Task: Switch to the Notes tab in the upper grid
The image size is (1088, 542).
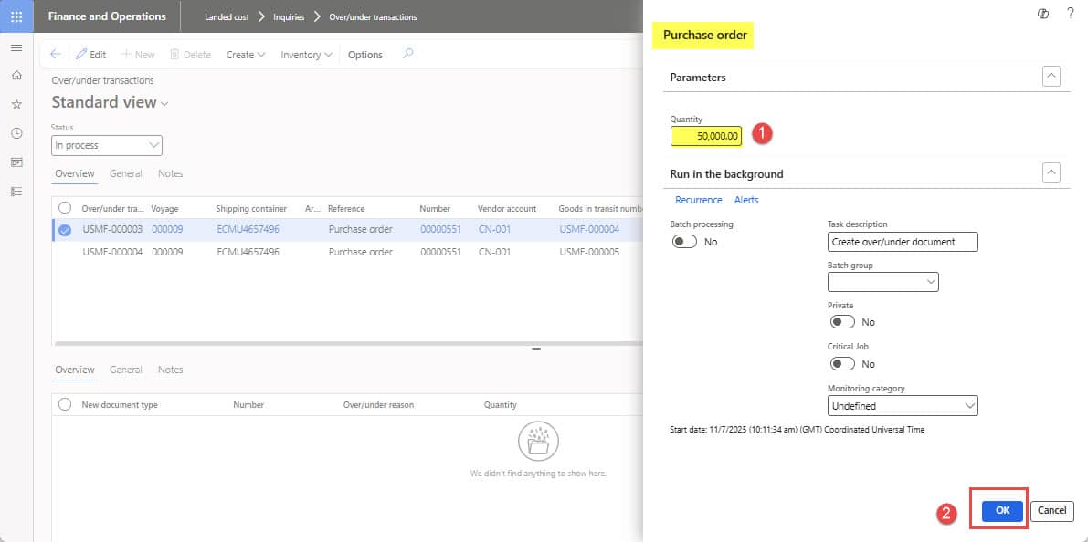Action: pyautogui.click(x=170, y=172)
